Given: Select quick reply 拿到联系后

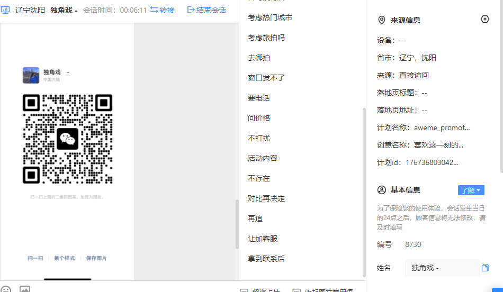Looking at the screenshot, I should (266, 259).
